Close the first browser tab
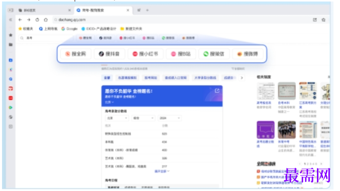The image size is (340, 191). pos(69,10)
